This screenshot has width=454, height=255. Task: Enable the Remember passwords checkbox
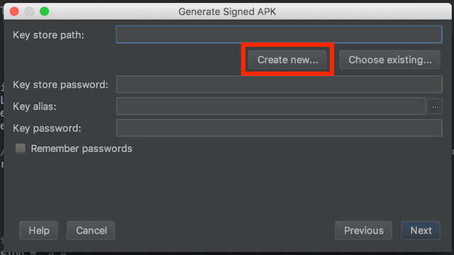[x=21, y=149]
